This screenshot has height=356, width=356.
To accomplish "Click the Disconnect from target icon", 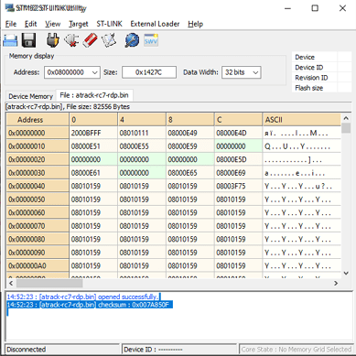I will pos(71,40).
